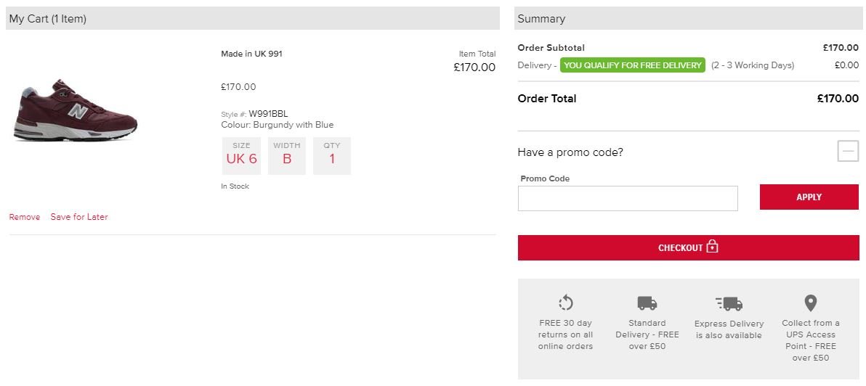Click the padlock icon on the Checkout button

712,247
